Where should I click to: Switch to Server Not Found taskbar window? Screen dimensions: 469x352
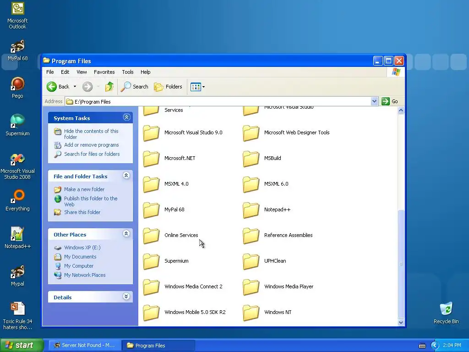click(x=85, y=346)
